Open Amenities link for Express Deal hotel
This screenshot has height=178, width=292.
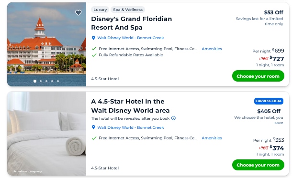(212, 138)
